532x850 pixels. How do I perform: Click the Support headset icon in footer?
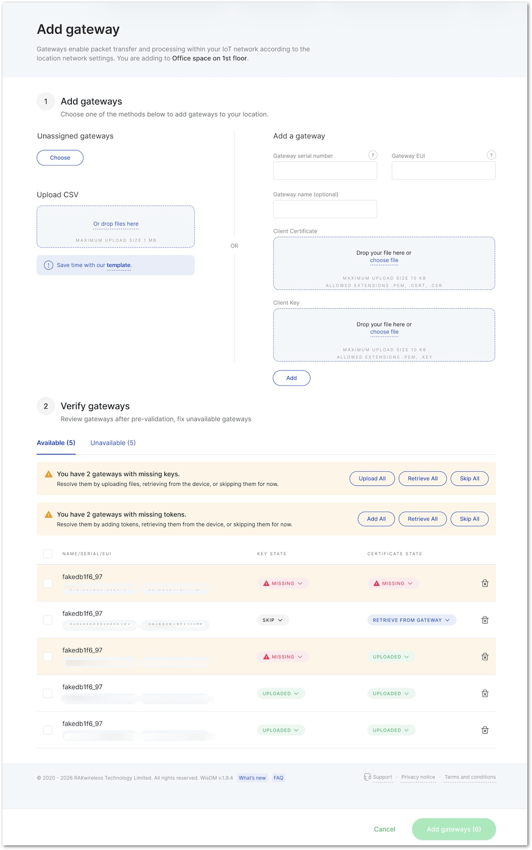click(368, 777)
